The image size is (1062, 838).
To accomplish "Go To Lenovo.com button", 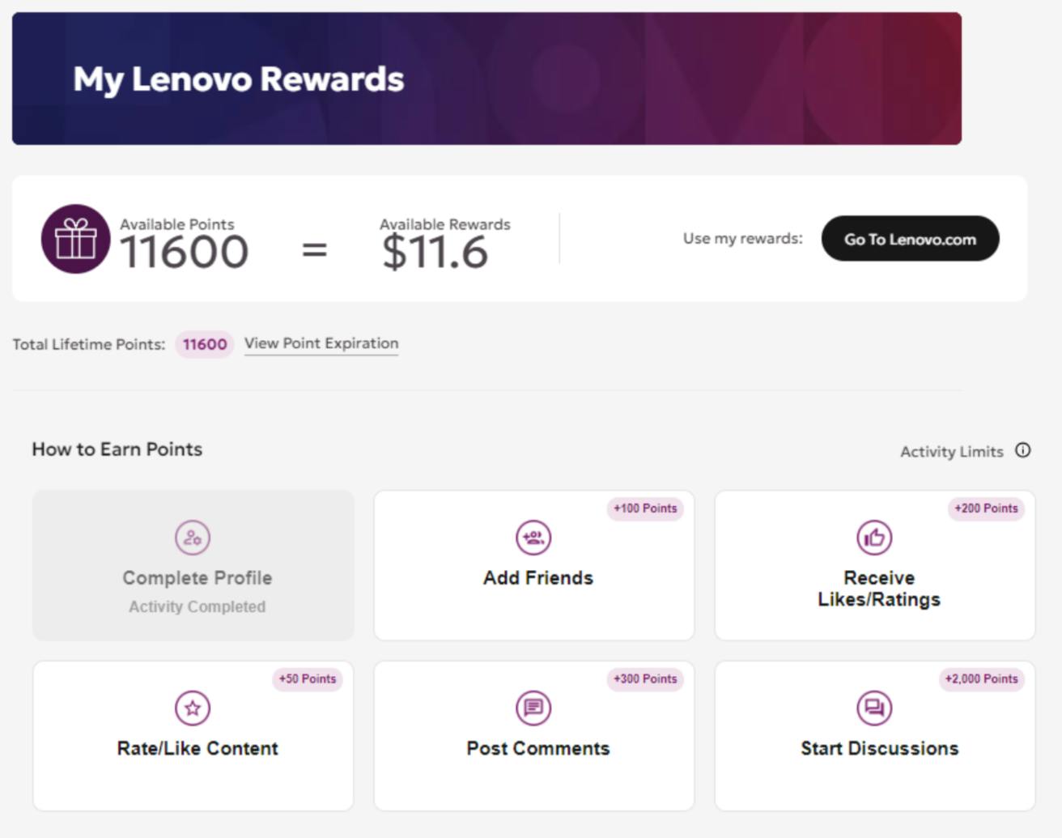I will tap(910, 239).
